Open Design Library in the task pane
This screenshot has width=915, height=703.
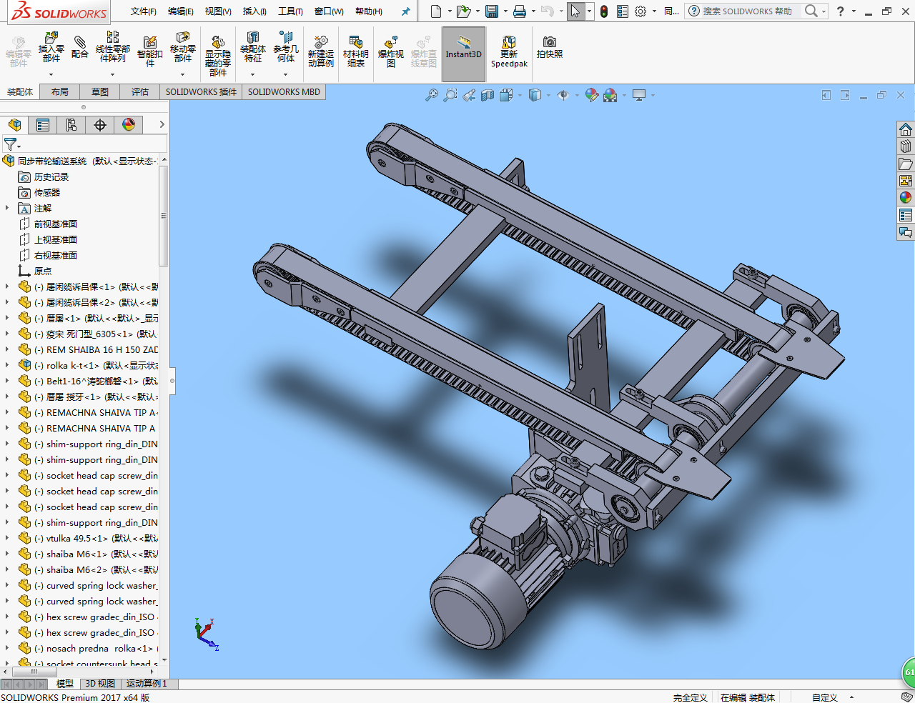pyautogui.click(x=906, y=146)
